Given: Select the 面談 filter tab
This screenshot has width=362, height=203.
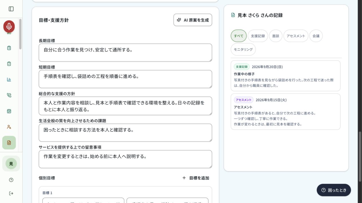Looking at the screenshot, I should point(276,36).
